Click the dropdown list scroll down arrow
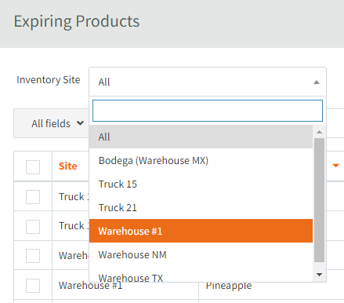The image size is (344, 303). (319, 275)
